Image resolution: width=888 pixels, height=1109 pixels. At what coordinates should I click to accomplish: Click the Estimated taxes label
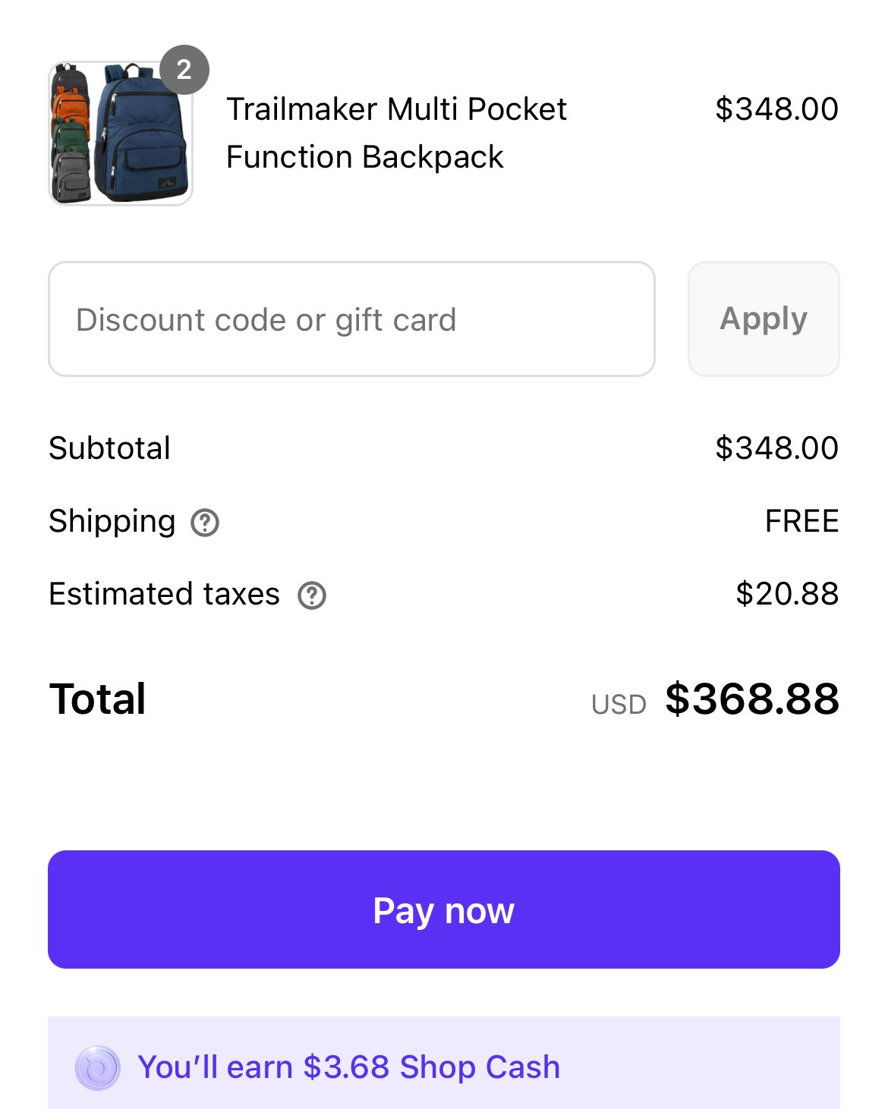click(165, 594)
